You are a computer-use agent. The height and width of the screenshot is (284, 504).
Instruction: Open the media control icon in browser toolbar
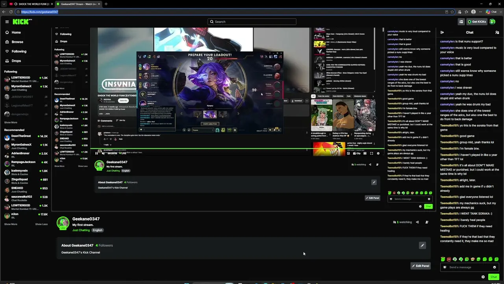click(460, 12)
